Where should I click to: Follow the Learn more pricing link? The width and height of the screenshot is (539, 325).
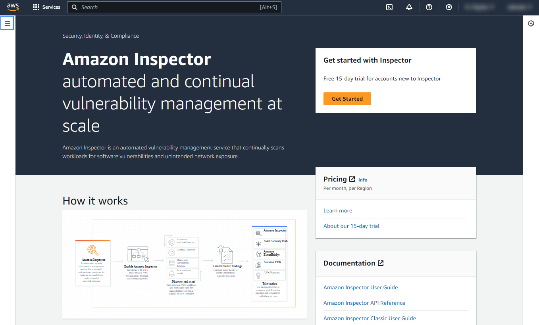pyautogui.click(x=338, y=210)
